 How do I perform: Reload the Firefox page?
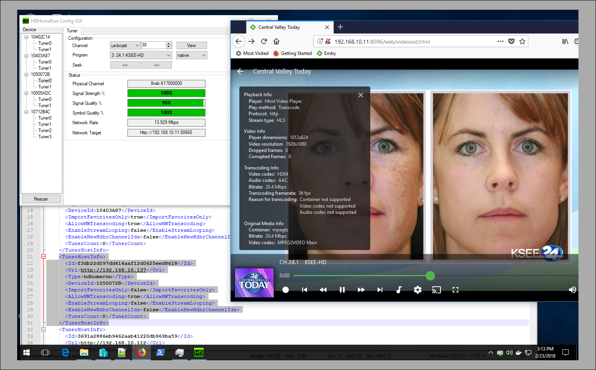pos(264,41)
